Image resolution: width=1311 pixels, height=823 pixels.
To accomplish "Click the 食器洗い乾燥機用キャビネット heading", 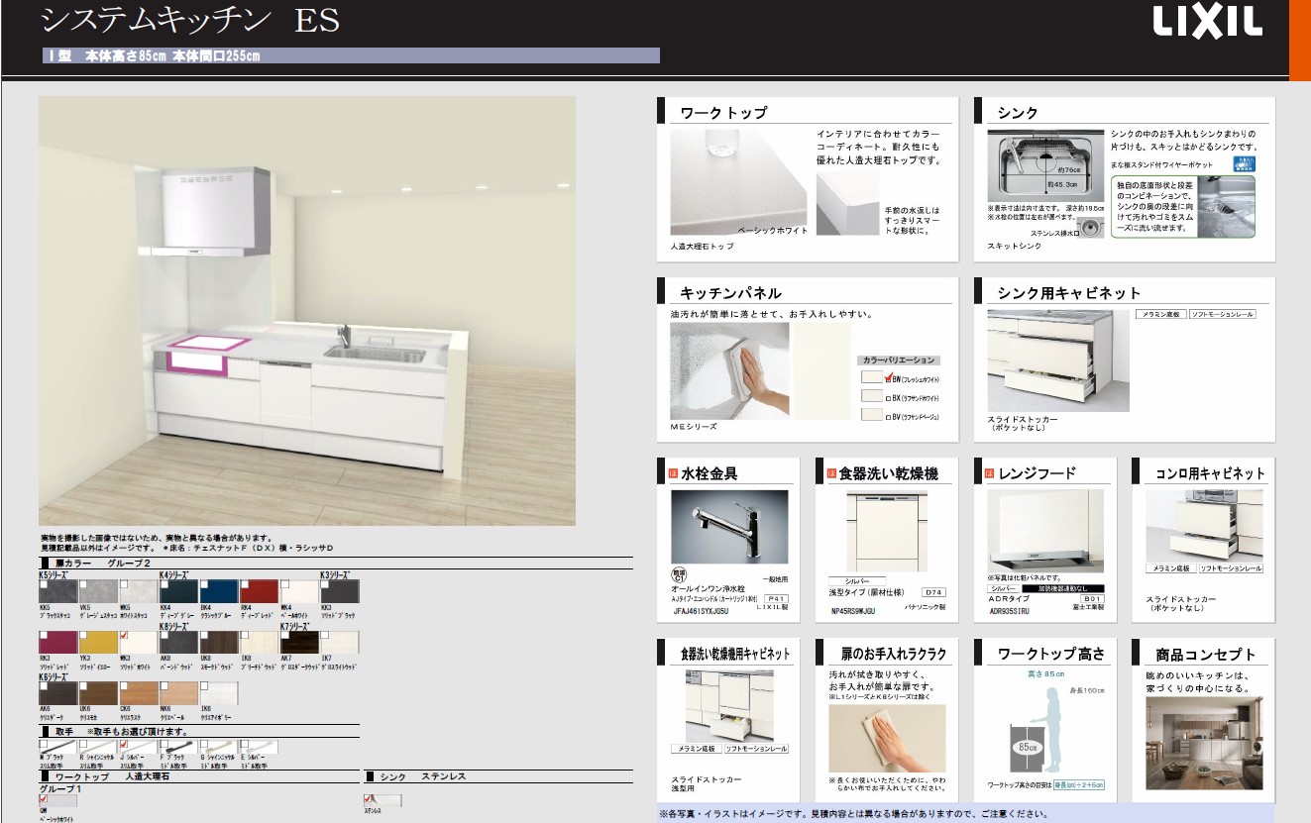I will 735,654.
